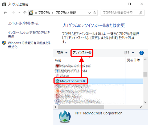Viewport: 148px width, 125px height.
Task: Open the recent locations dropdown arrow
Action: [19, 13]
